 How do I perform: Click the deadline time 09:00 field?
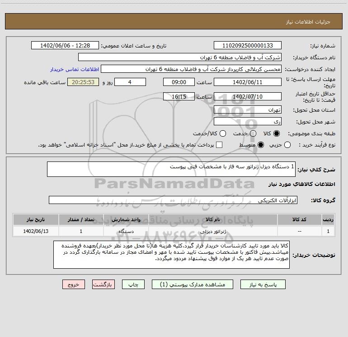(179, 82)
